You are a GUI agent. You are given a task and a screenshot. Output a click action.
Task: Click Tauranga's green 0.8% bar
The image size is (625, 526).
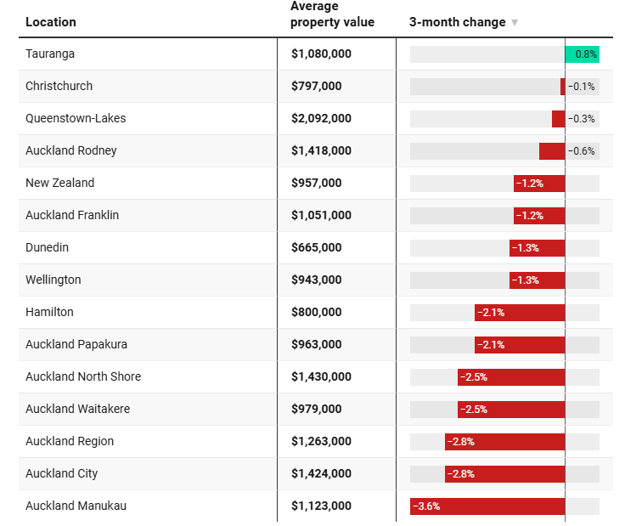tap(583, 54)
